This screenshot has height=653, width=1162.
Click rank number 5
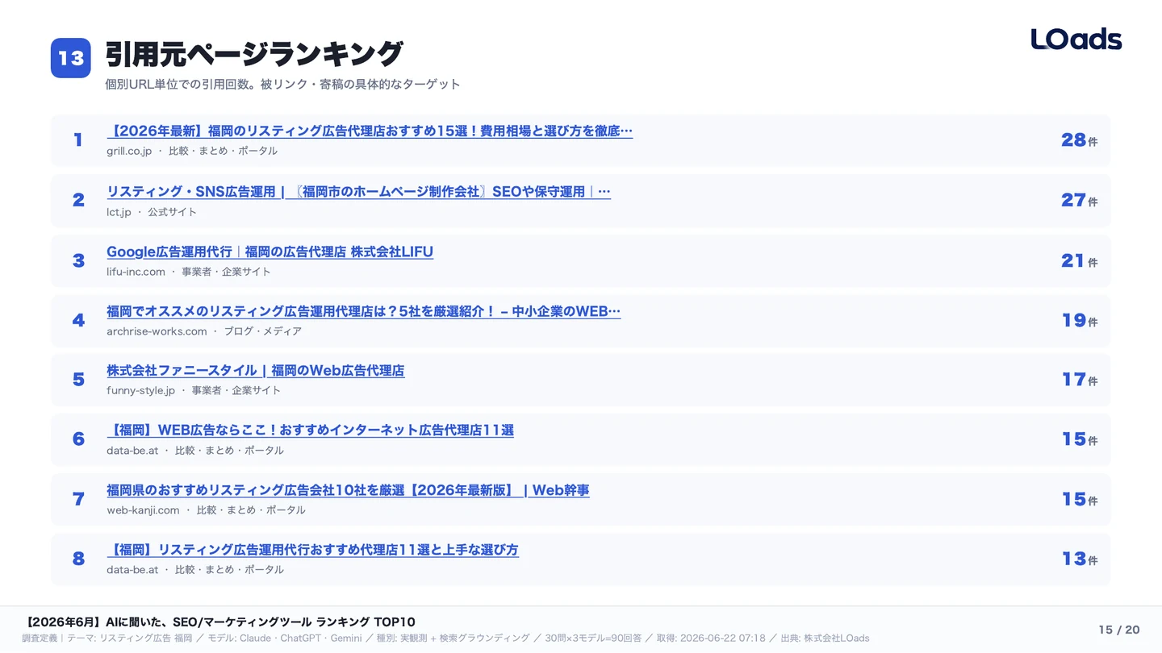pyautogui.click(x=78, y=380)
